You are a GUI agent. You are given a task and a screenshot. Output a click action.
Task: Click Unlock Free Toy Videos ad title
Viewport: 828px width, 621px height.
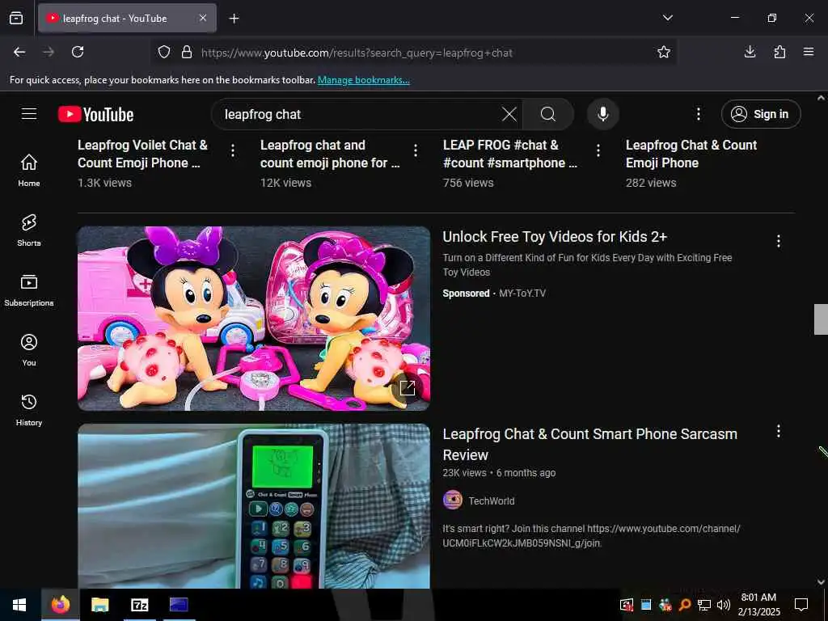click(x=555, y=237)
